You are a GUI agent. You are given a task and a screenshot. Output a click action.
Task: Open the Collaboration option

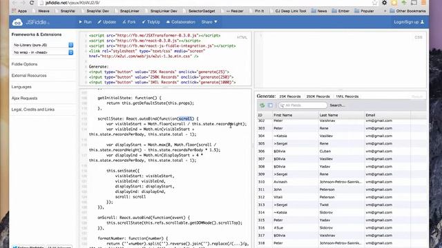[x=181, y=22]
